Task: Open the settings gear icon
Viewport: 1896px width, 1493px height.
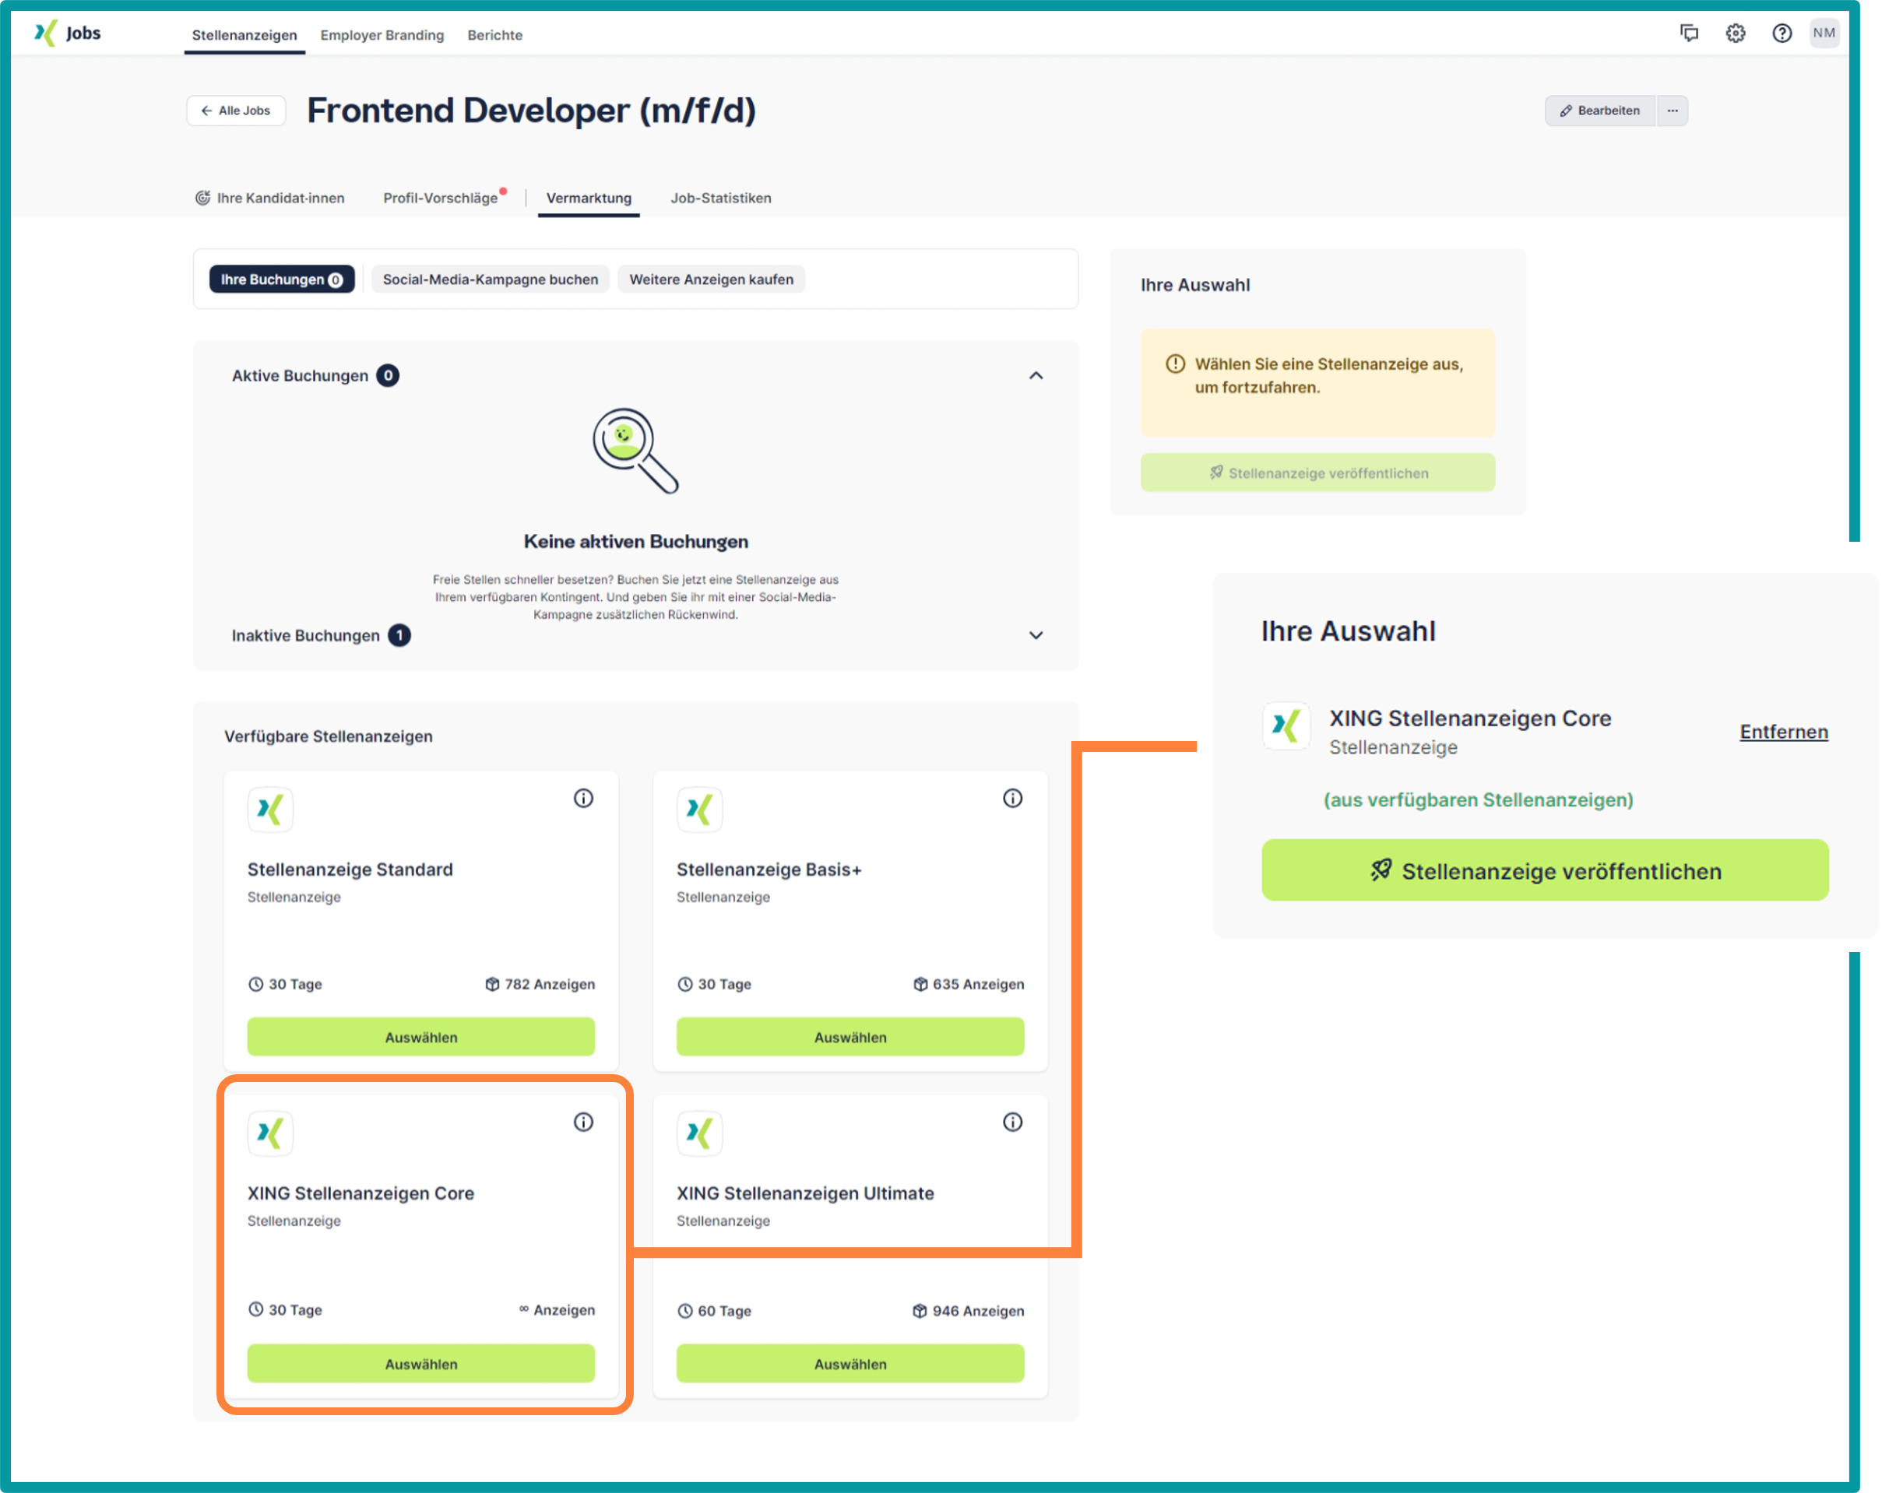Action: point(1735,33)
